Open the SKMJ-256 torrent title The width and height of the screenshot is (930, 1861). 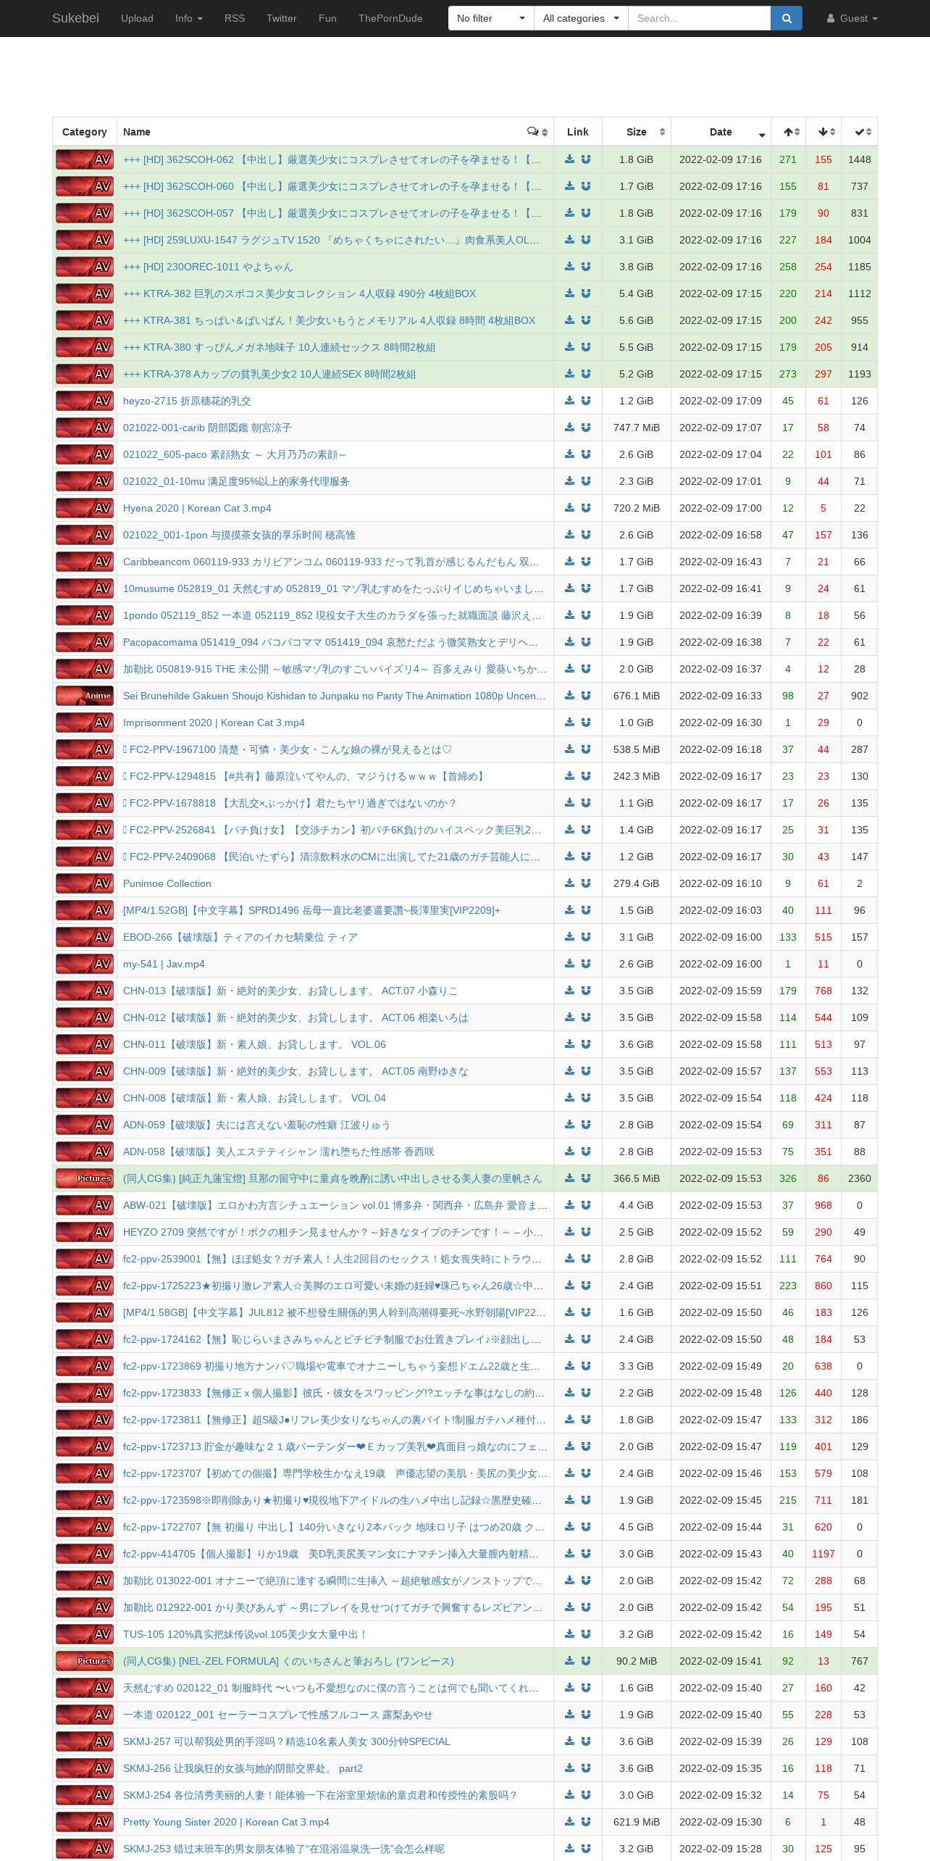243,1768
